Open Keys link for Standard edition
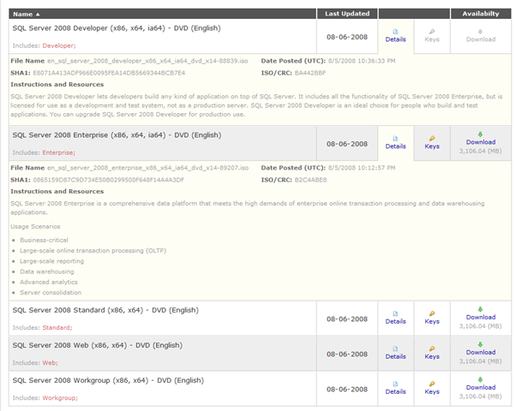Image resolution: width=516 pixels, height=411 pixels. 432,322
